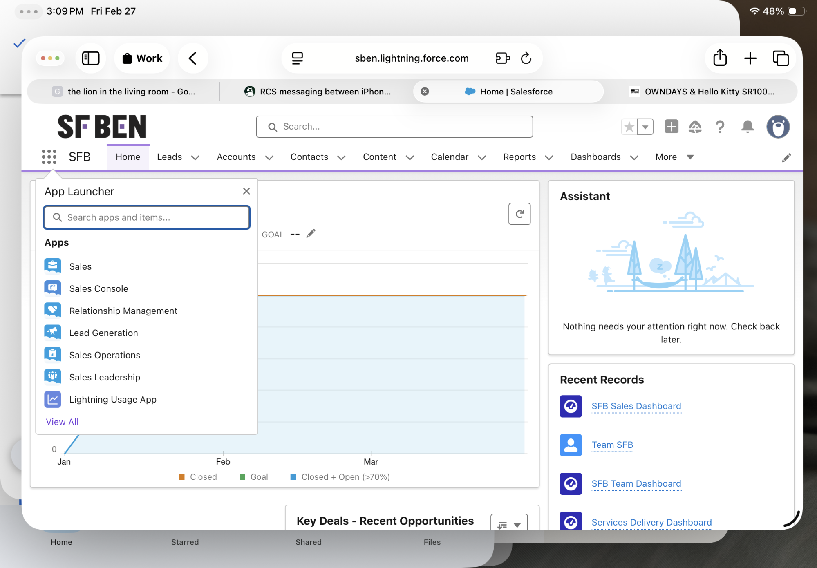817x568 pixels.
Task: Focus the Search apps and items field
Action: (147, 217)
